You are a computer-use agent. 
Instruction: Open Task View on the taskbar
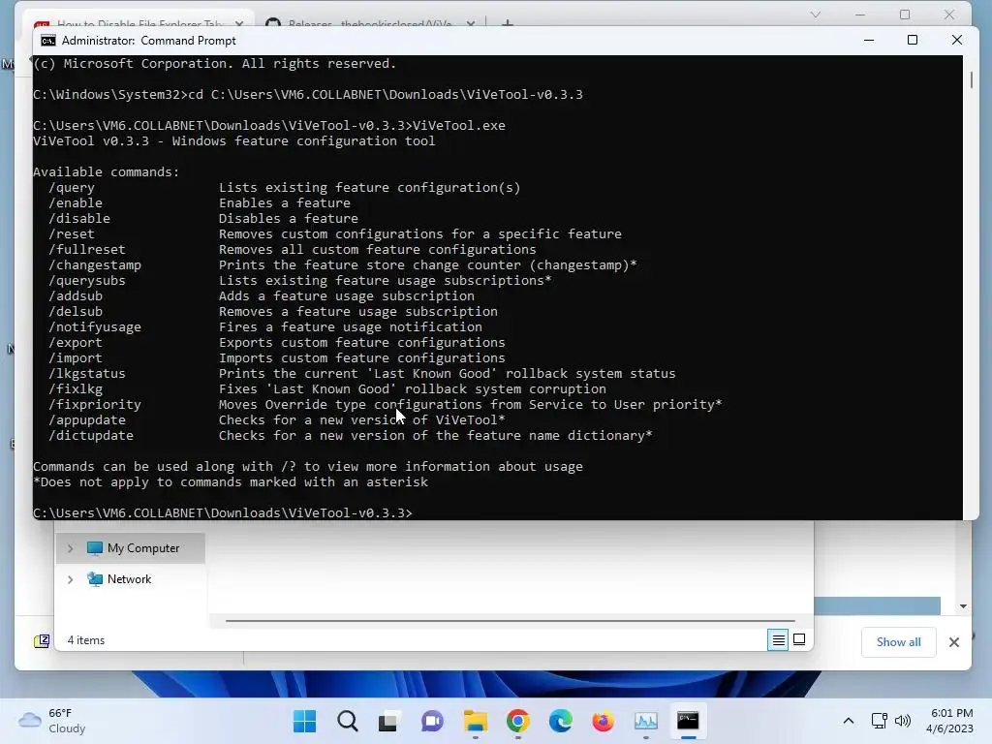(389, 721)
